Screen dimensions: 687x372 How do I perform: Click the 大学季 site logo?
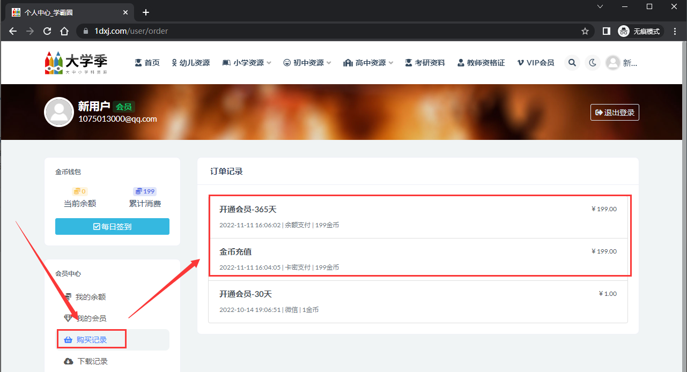click(76, 63)
